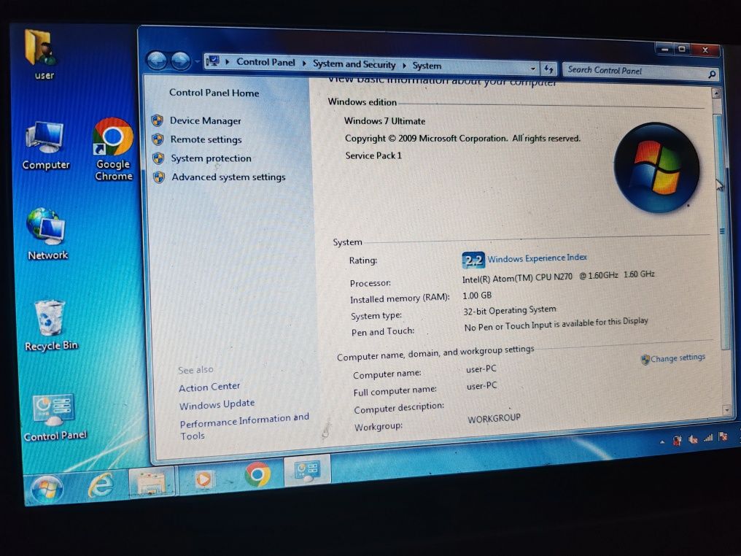Open Windows Media Player from the taskbar
Viewport: 741px width, 556px height.
click(x=203, y=479)
